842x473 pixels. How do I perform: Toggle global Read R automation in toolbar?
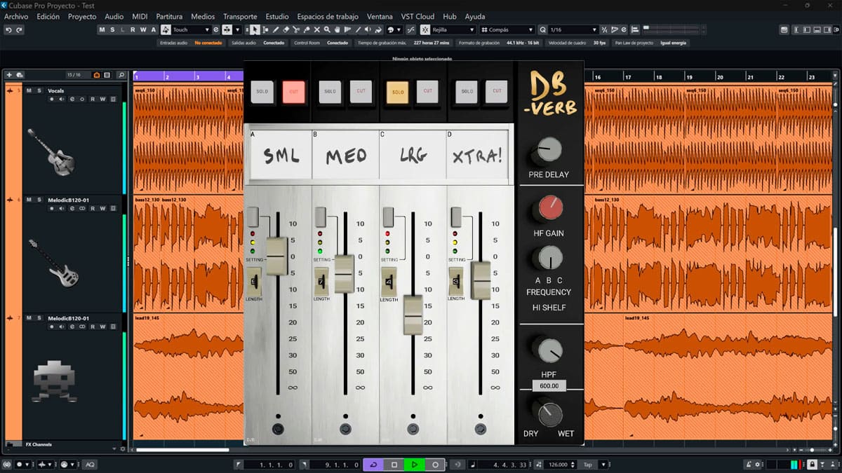[x=133, y=30]
